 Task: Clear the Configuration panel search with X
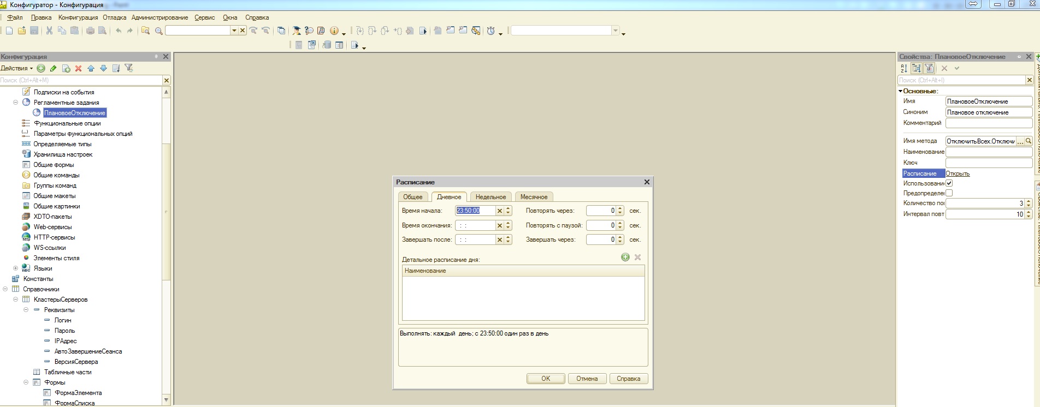tap(167, 80)
